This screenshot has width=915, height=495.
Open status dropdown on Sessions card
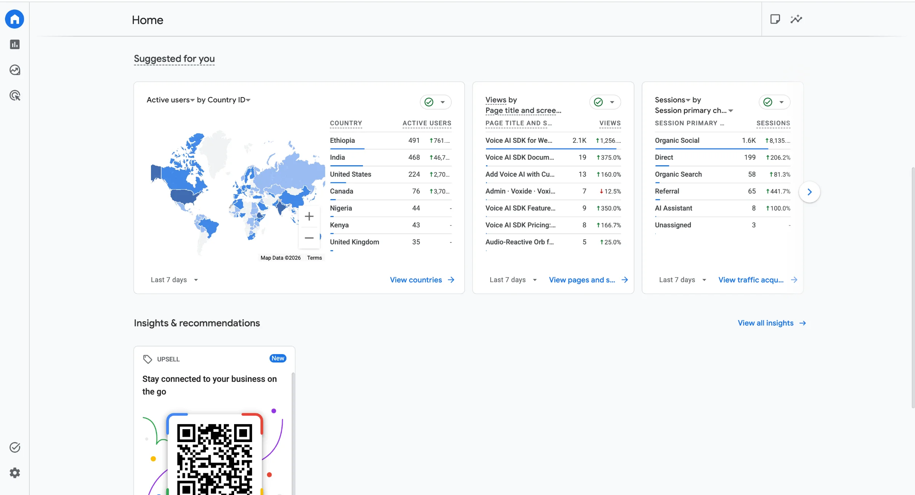(x=774, y=102)
